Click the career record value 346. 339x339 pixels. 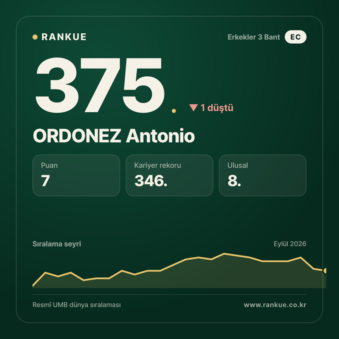pyautogui.click(x=151, y=181)
